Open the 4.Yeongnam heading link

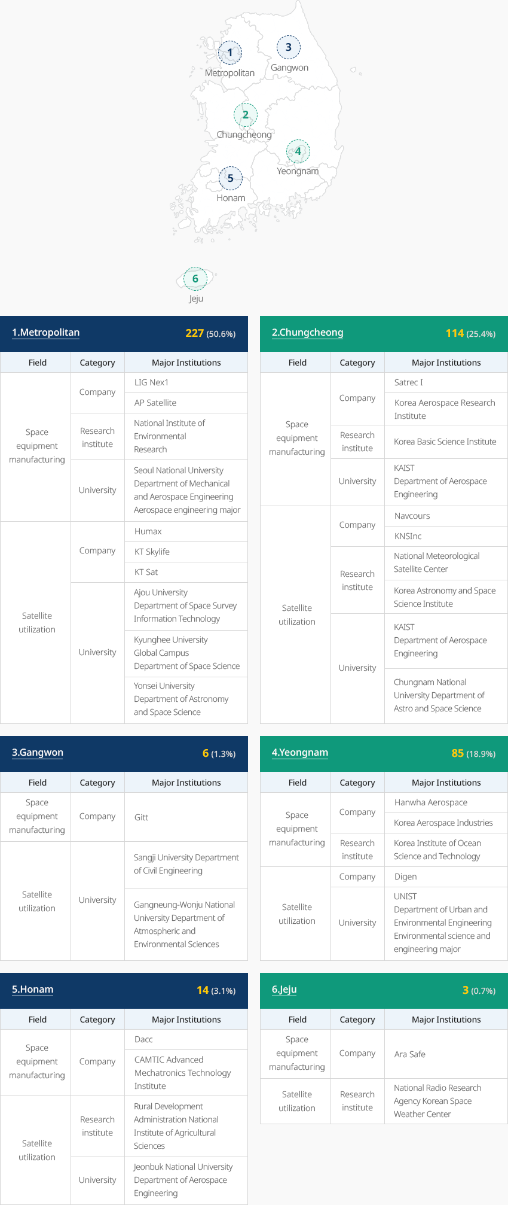300,753
